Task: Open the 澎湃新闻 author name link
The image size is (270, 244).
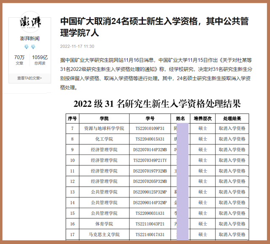Action: (30, 38)
